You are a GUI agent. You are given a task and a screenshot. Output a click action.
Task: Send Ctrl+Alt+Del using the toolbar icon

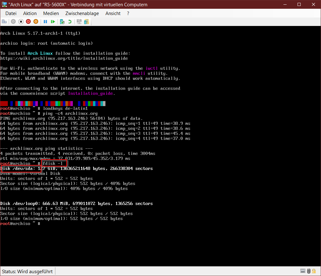coord(4,22)
